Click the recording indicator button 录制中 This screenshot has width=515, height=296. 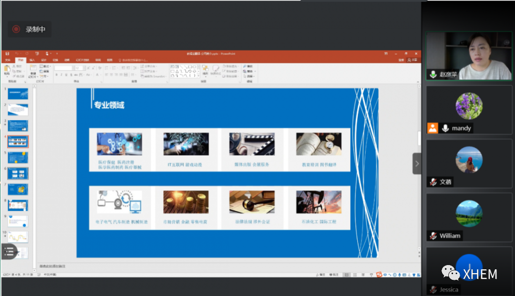coord(29,29)
